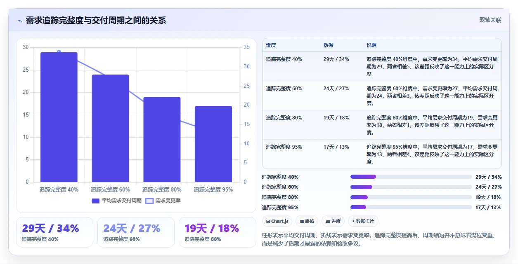Open the 19天 / 18% data card
The image size is (518, 264).
[217, 232]
